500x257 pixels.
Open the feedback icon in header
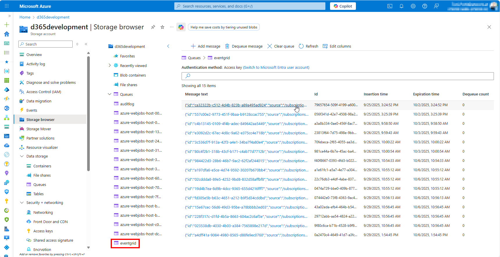click(436, 6)
